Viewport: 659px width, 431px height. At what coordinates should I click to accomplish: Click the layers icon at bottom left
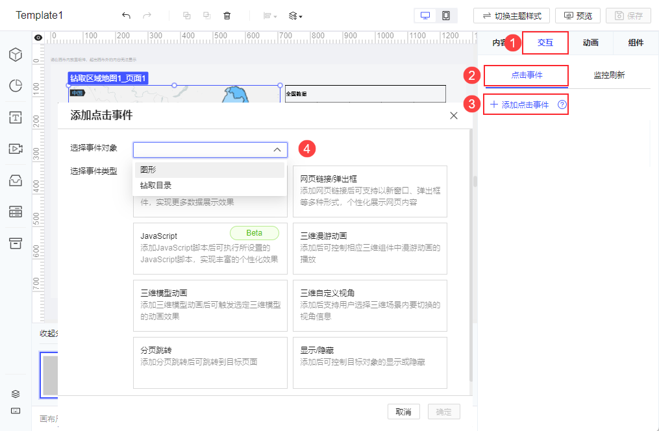[16, 394]
